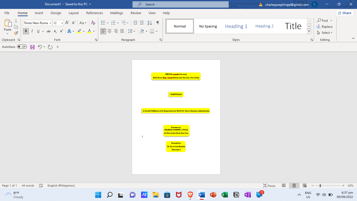Image resolution: width=357 pixels, height=201 pixels.
Task: Apply the No Spacing style
Action: 208,26
